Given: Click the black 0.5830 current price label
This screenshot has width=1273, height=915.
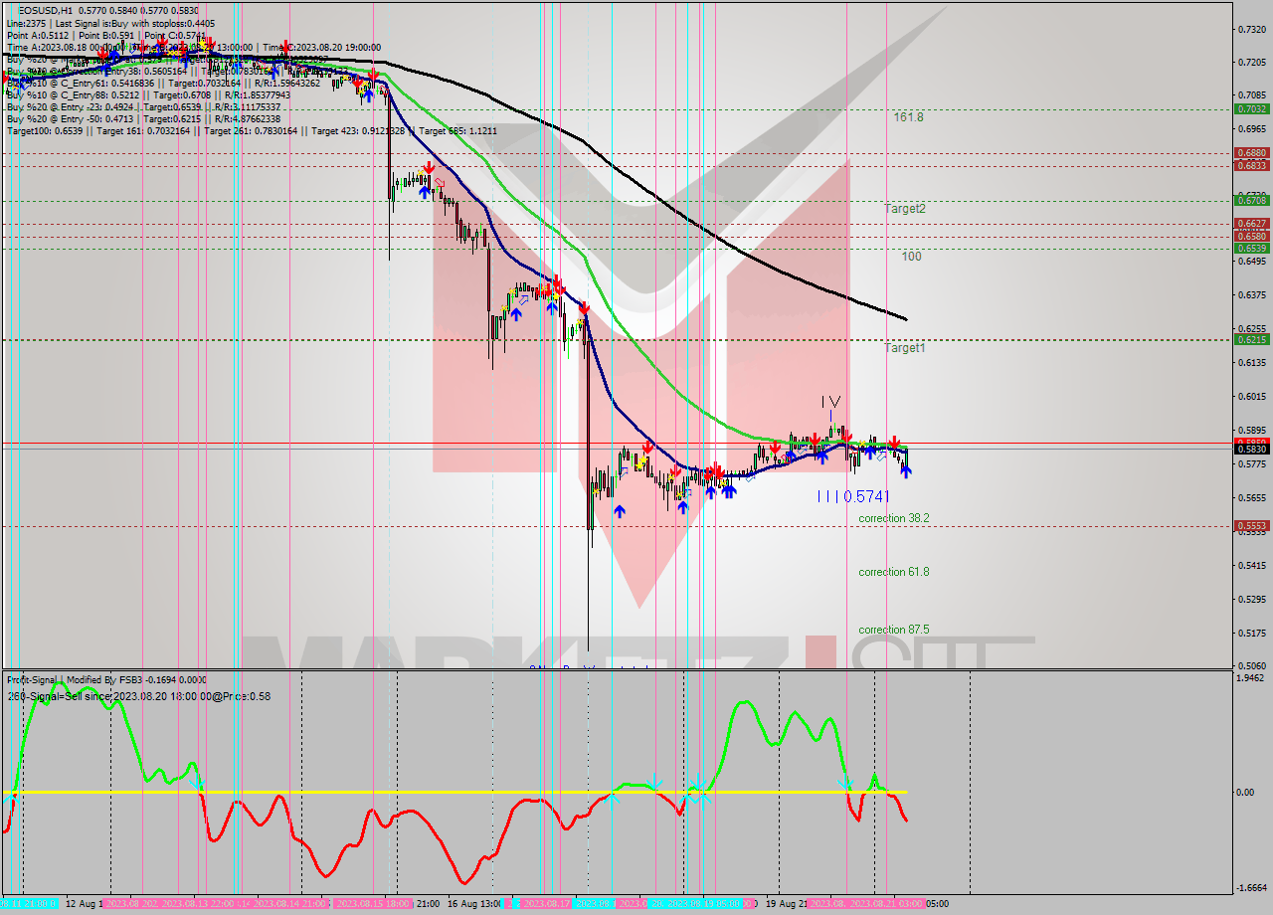Looking at the screenshot, I should tap(1250, 449).
